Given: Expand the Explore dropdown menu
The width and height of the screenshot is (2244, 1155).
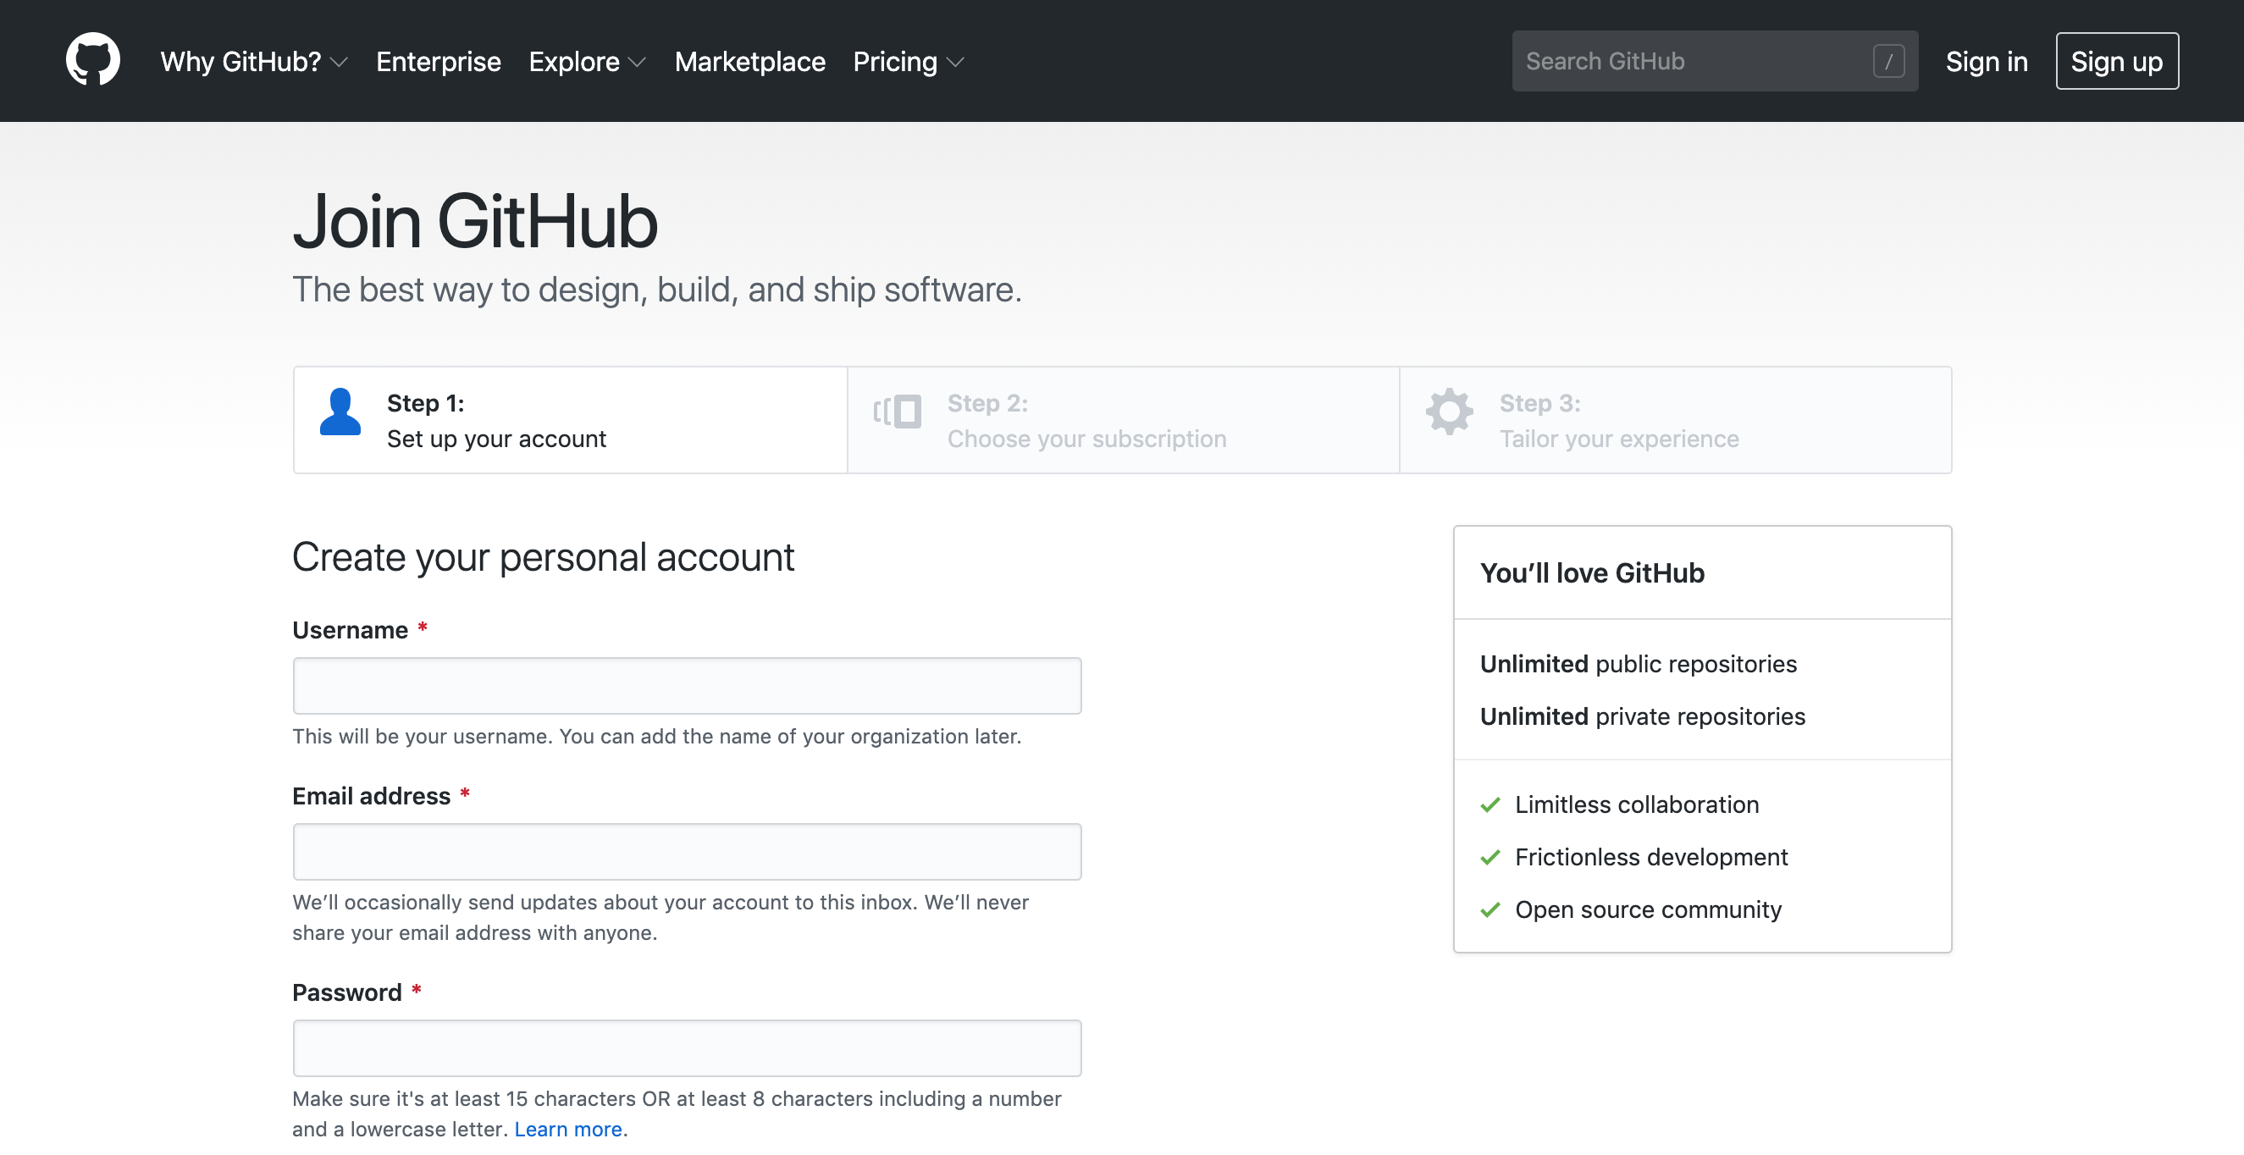Looking at the screenshot, I should [587, 62].
